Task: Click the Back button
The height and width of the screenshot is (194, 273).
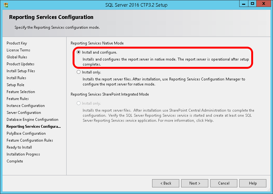Action: (166, 183)
